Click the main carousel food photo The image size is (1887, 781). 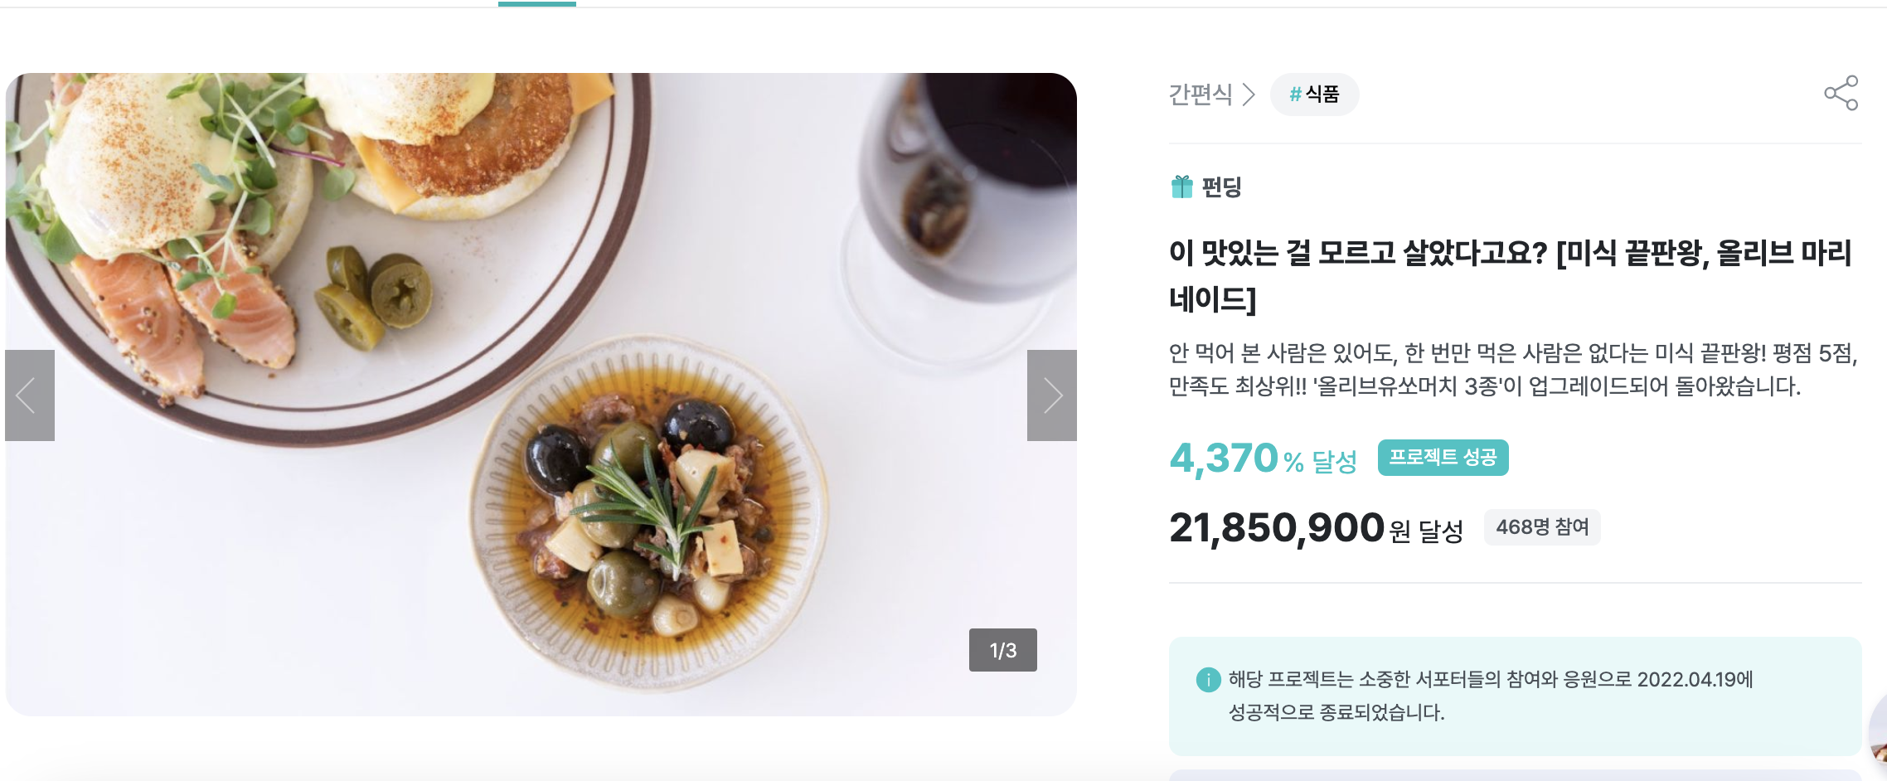[539, 390]
